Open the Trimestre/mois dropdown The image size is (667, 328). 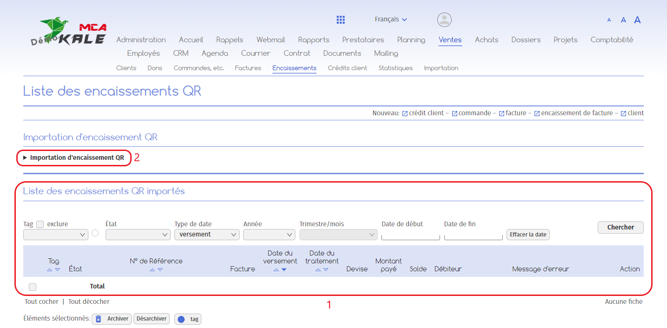339,235
